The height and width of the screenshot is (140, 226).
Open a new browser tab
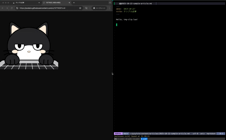[74, 3]
